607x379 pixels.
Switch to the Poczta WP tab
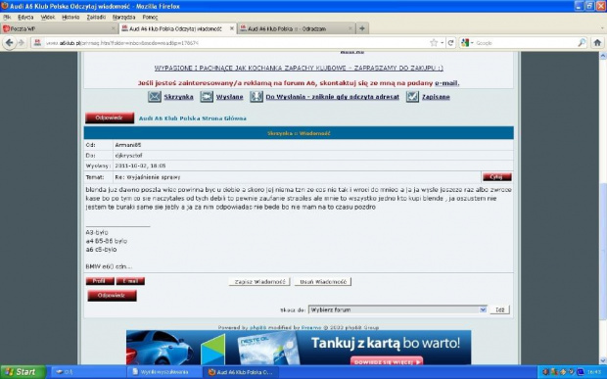point(59,28)
